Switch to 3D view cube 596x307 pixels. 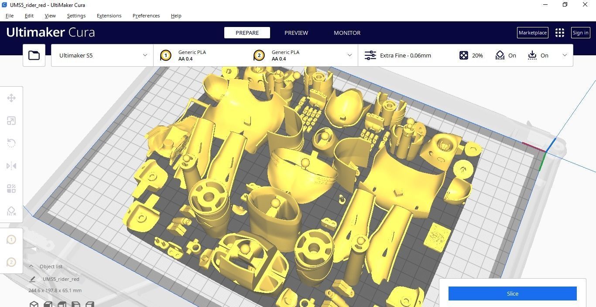pos(34,304)
